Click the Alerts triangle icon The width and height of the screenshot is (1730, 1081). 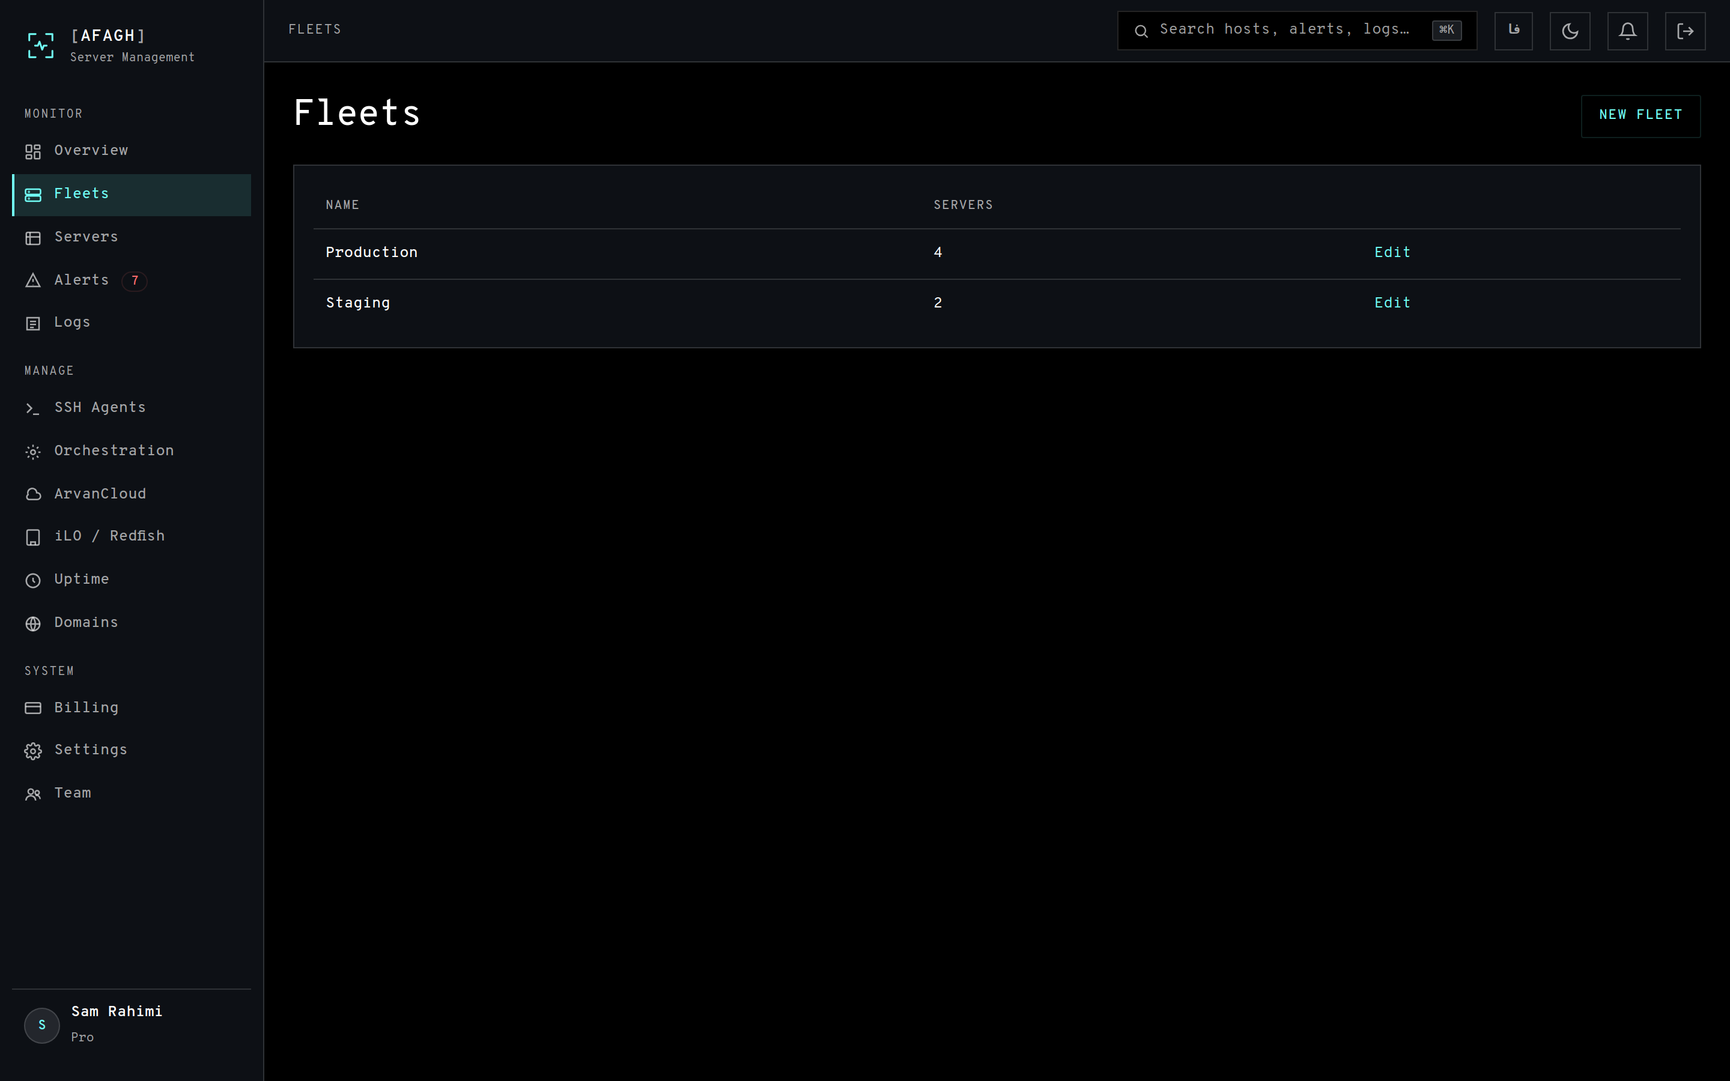(33, 280)
